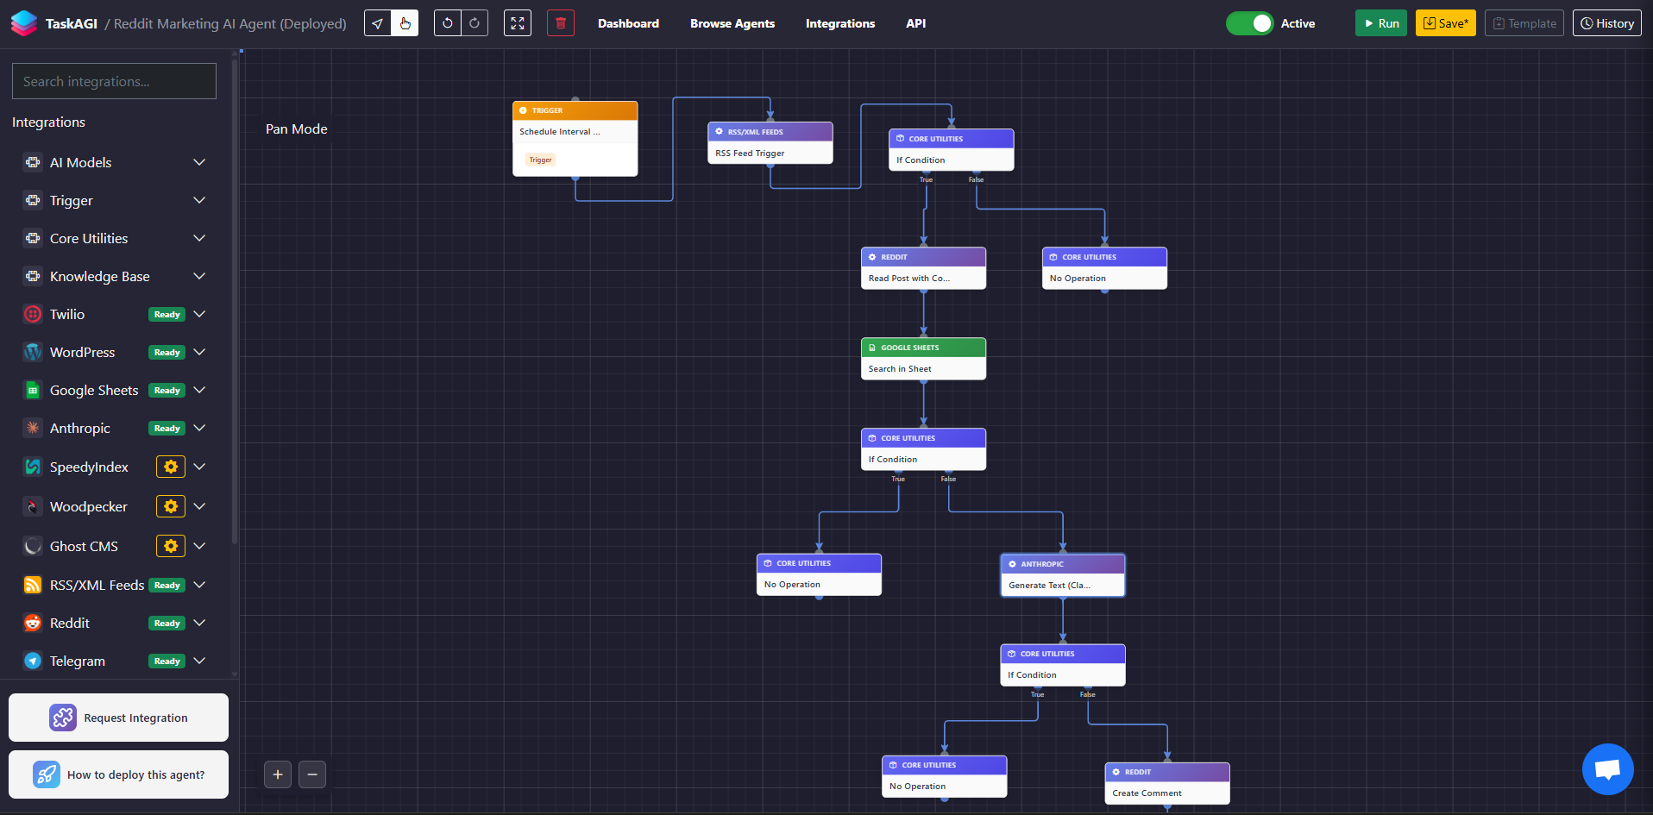Click the Google Sheets integration icon

[33, 390]
